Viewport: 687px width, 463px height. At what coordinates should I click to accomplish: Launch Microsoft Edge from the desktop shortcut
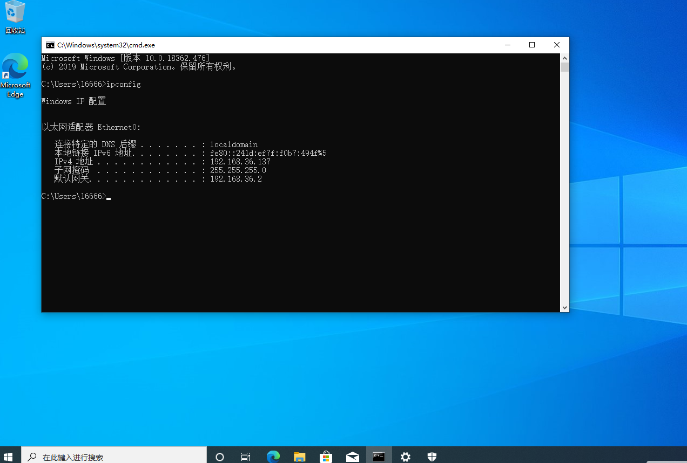click(x=15, y=70)
